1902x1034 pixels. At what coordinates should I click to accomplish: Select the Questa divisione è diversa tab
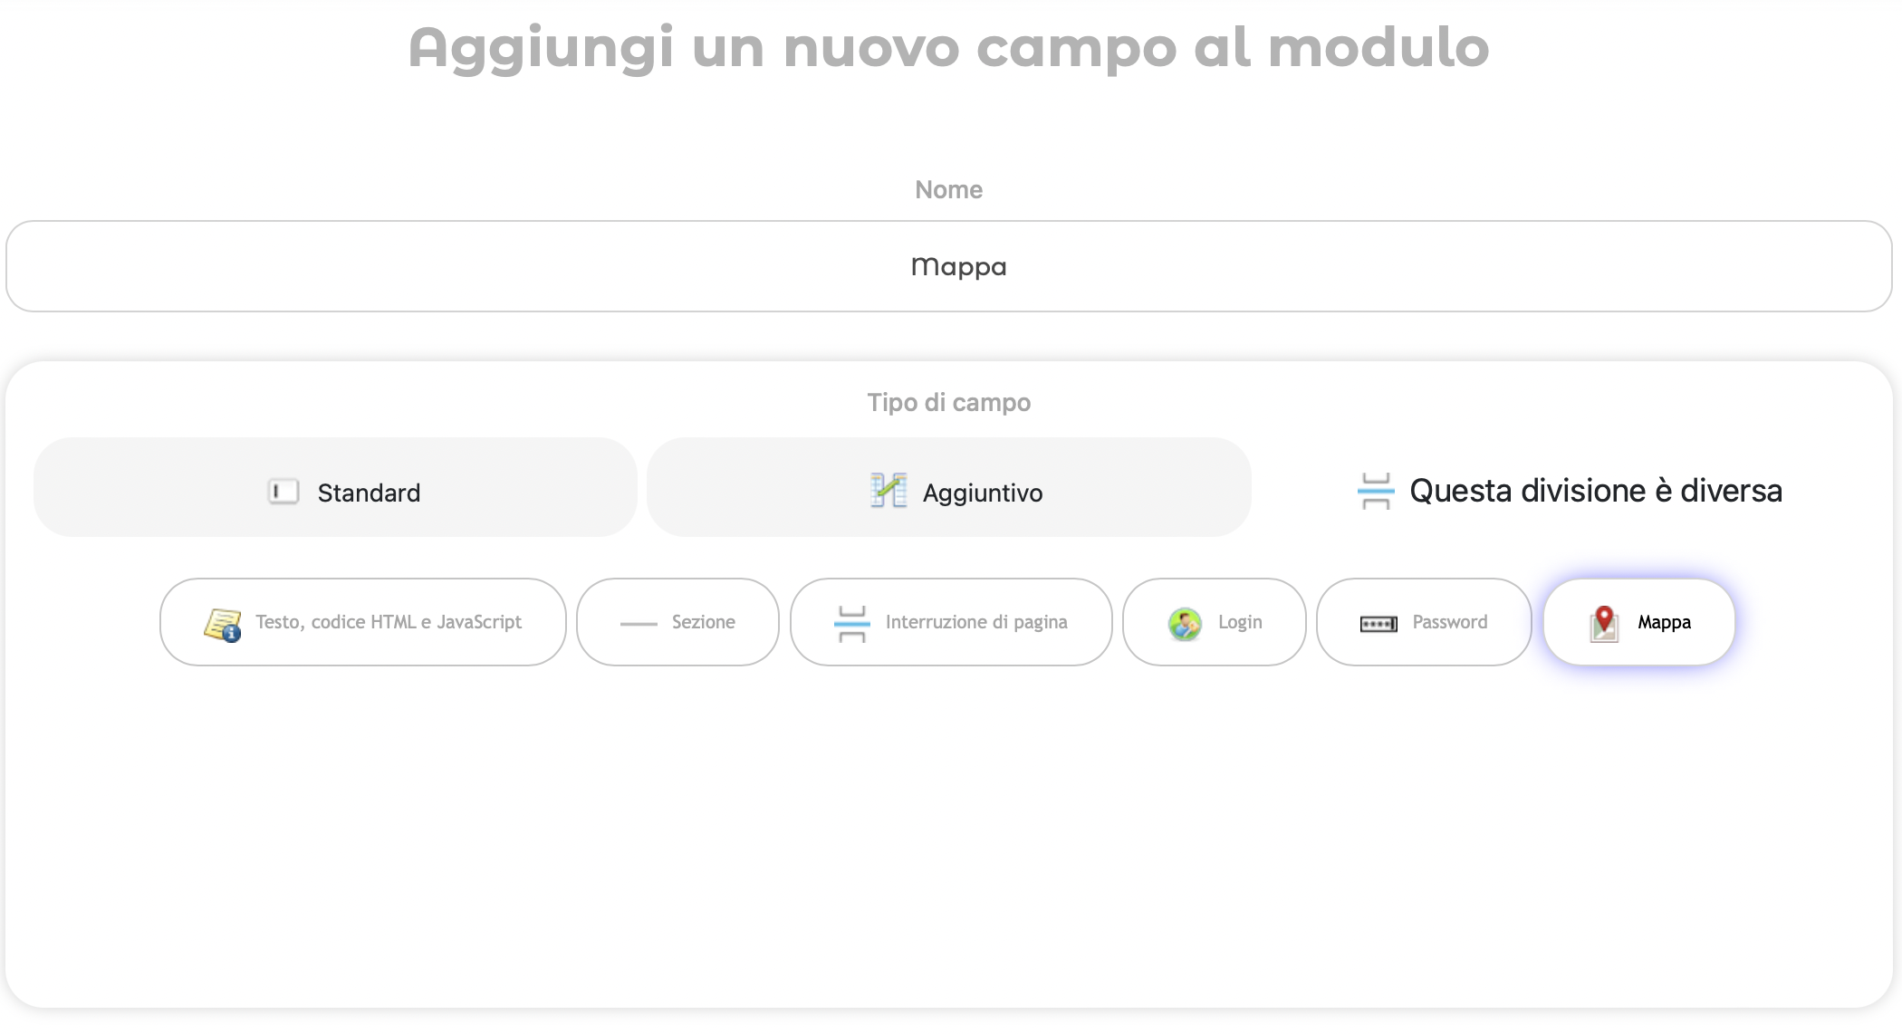[1595, 491]
